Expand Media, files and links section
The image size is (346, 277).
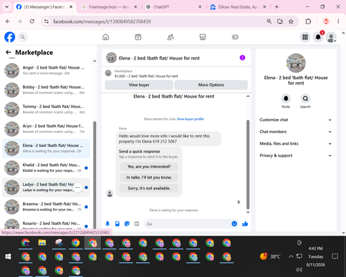(295, 143)
